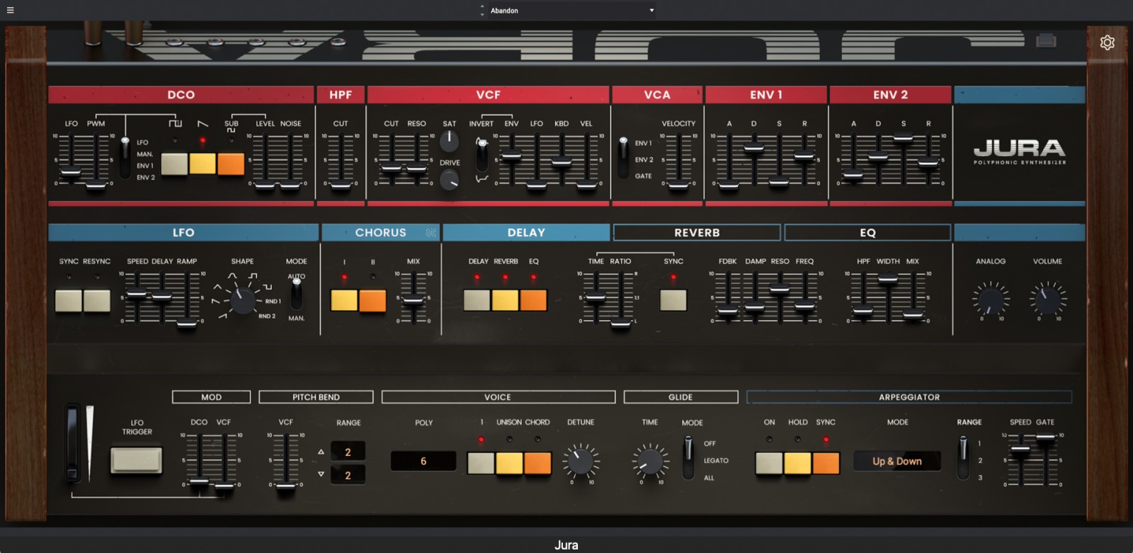1133x553 pixels.
Task: Adjust the pitch bend VCF slider
Action: click(x=285, y=486)
